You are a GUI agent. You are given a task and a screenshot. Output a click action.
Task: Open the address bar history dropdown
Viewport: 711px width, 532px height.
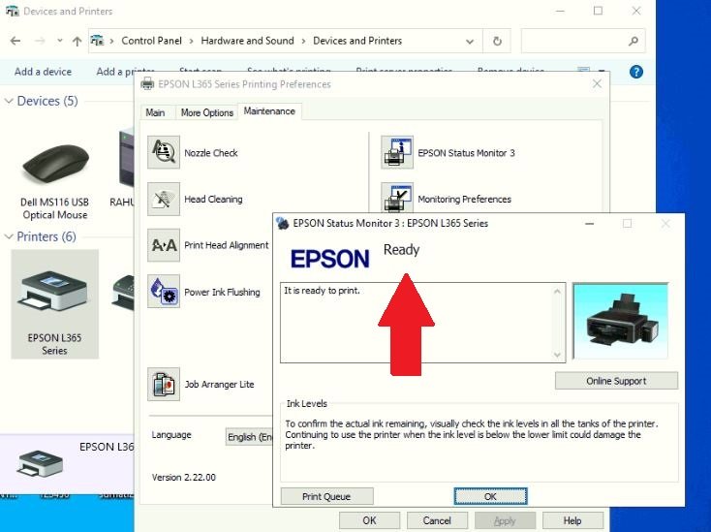coord(470,42)
